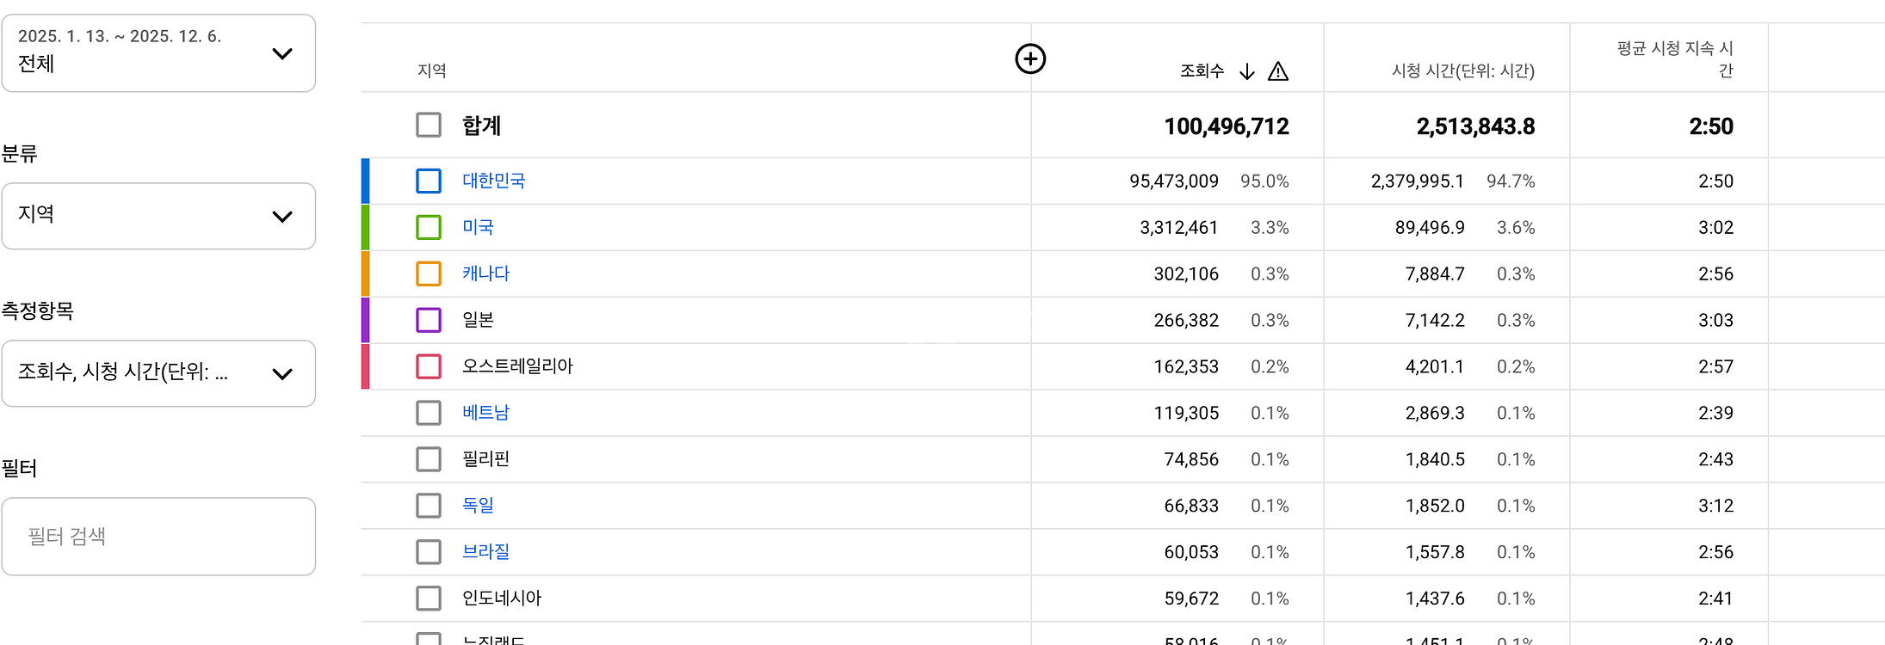Viewport: 1885px width, 645px height.
Task: Open the date range selector chevron
Action: [282, 53]
